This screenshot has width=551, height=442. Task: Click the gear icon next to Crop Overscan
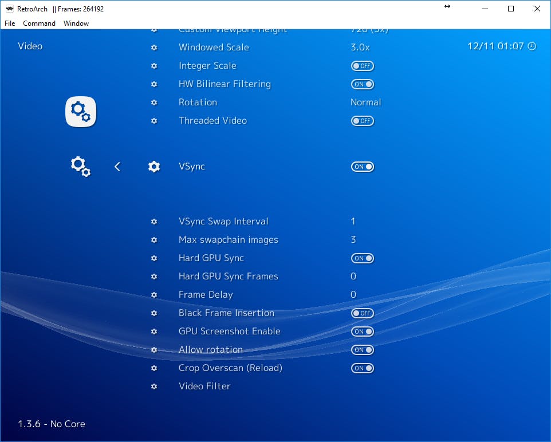[x=154, y=368]
